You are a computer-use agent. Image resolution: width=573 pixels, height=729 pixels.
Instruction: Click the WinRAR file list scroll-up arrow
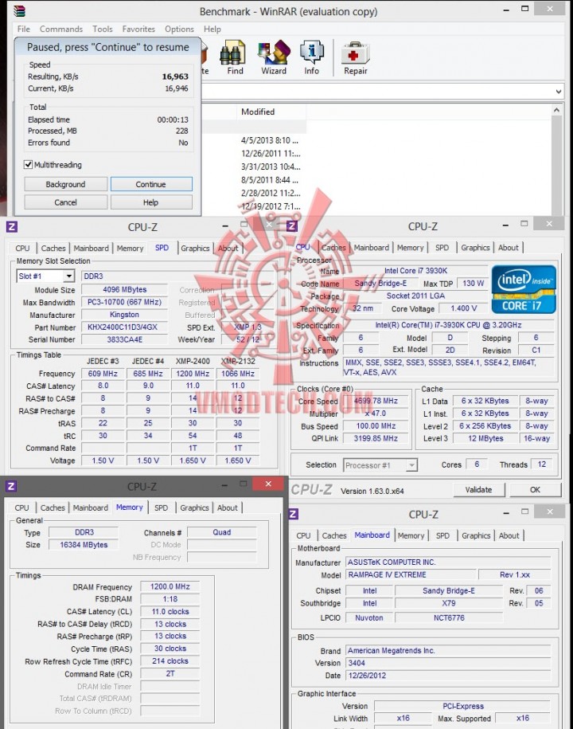pos(556,110)
